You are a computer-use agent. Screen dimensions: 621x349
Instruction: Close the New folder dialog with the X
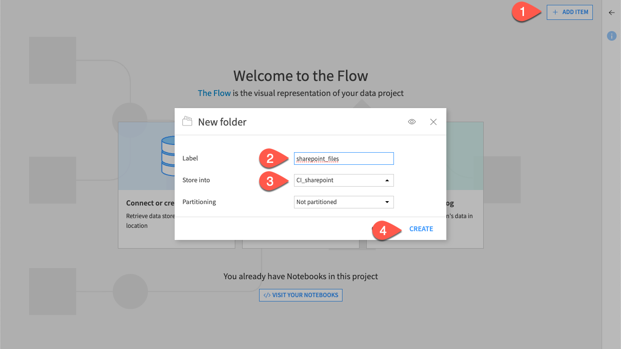pyautogui.click(x=433, y=122)
